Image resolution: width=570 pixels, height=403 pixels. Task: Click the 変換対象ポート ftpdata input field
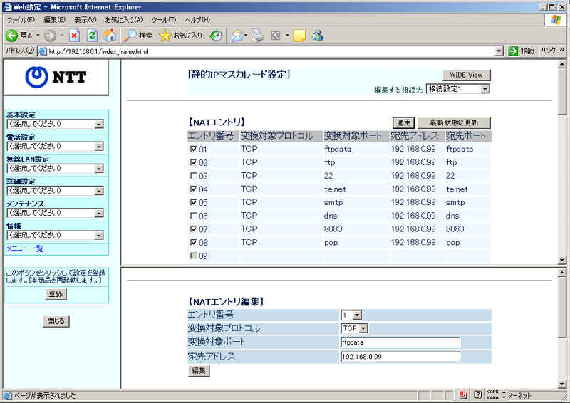tap(400, 342)
